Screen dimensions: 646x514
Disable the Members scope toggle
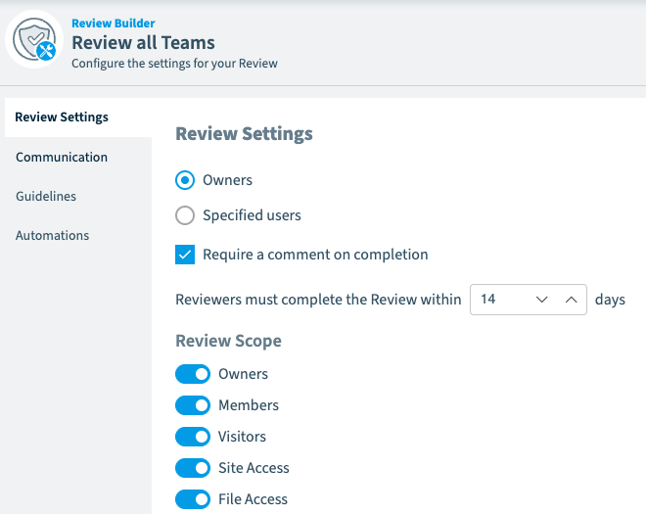(x=193, y=405)
